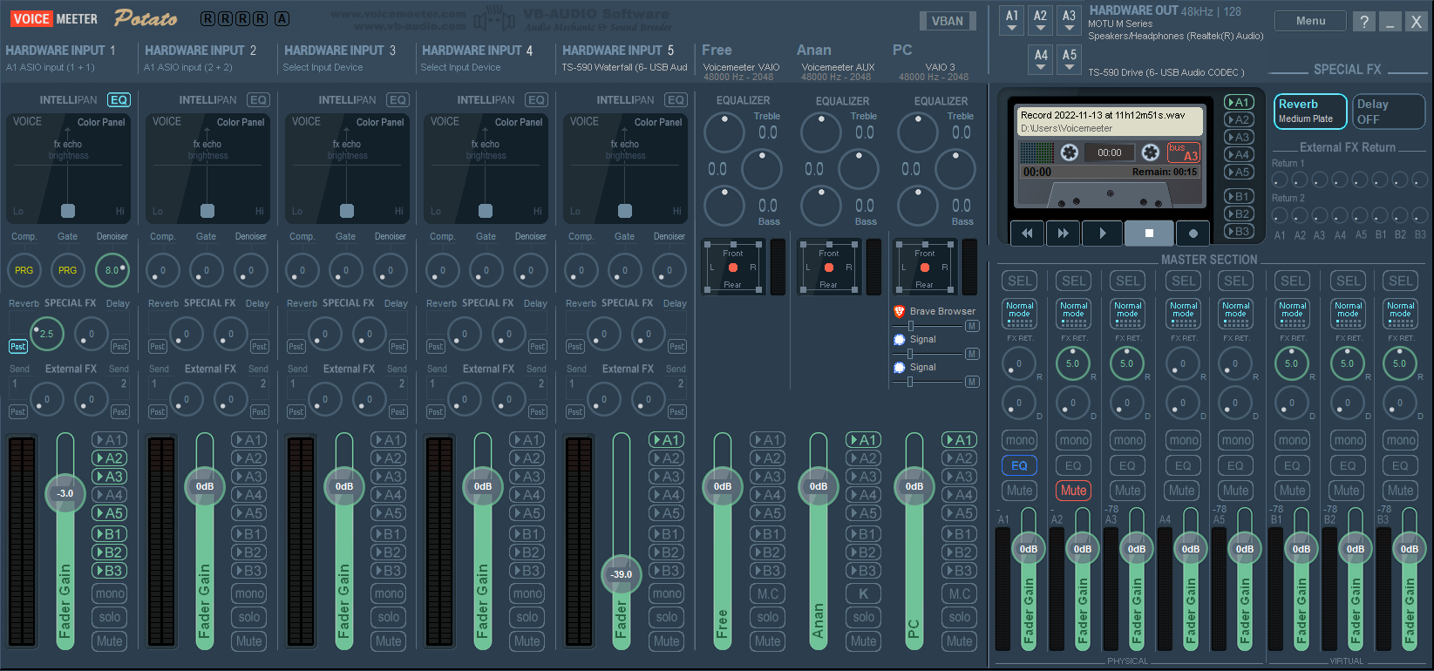The height and width of the screenshot is (671, 1434).
Task: Select Input Device for Hardware Input 4
Action: pyautogui.click(x=460, y=68)
